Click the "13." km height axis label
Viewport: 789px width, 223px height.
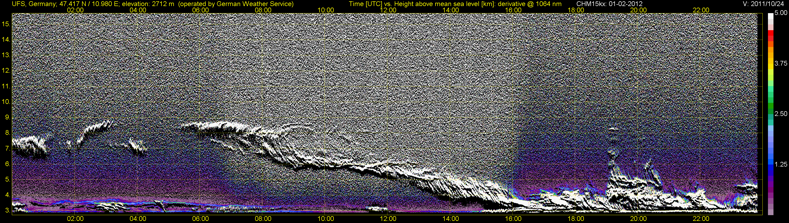6,55
